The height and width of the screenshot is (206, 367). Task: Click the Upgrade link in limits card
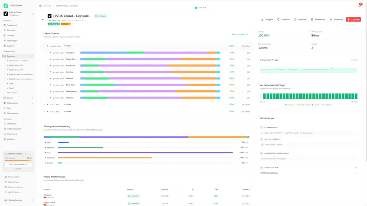pos(18,168)
